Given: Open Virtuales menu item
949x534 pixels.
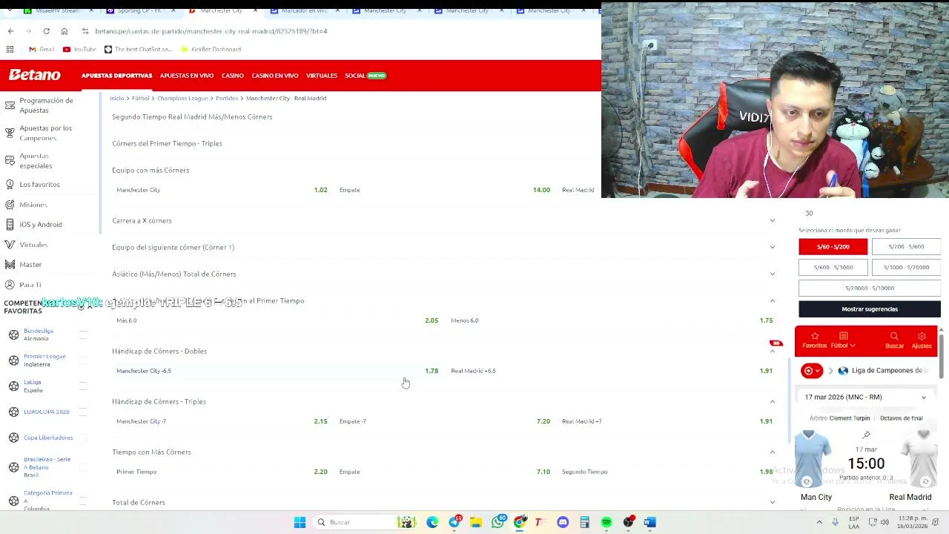Looking at the screenshot, I should [322, 76].
